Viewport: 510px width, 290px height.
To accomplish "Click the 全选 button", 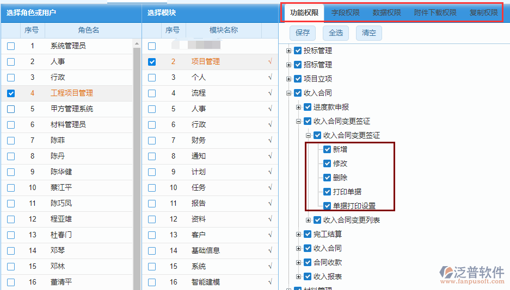I will pyautogui.click(x=336, y=33).
